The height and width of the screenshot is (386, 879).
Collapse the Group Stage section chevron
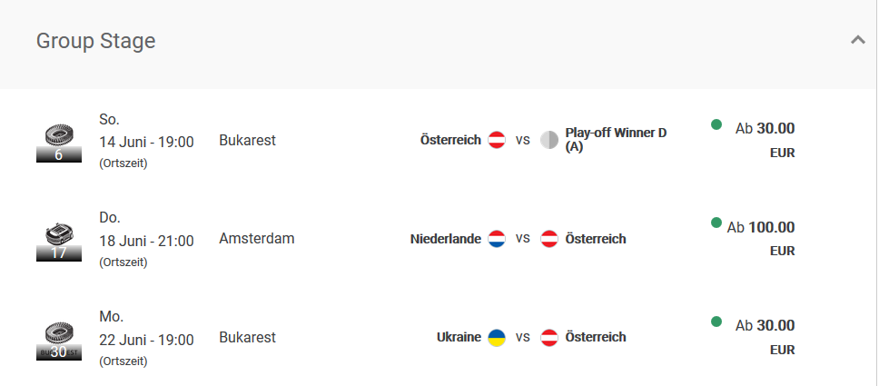(x=858, y=40)
